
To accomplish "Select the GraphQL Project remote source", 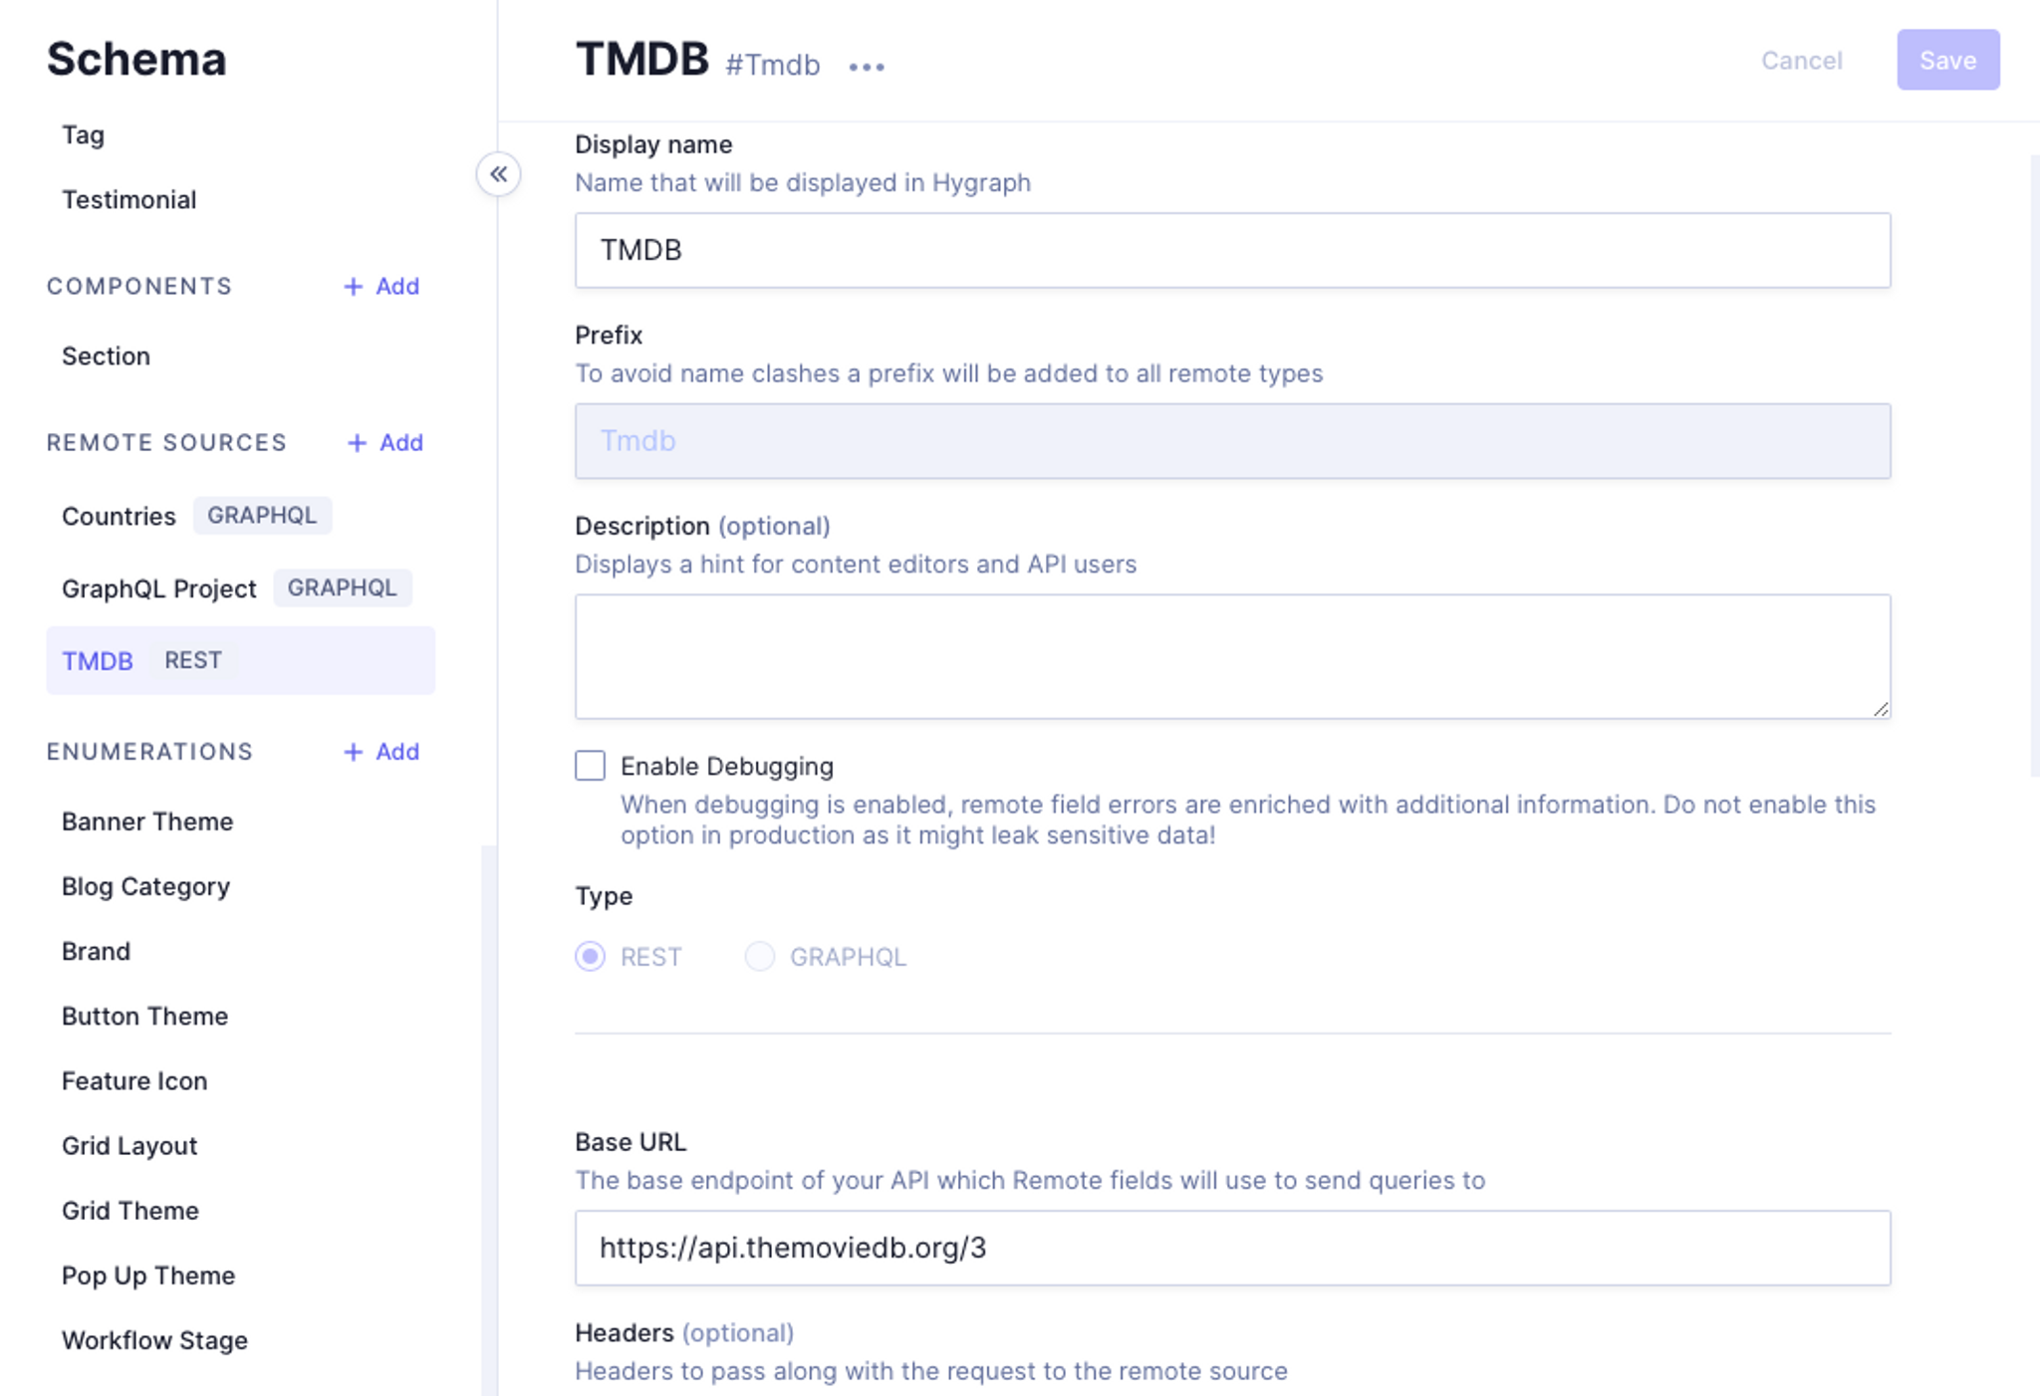I will (159, 588).
